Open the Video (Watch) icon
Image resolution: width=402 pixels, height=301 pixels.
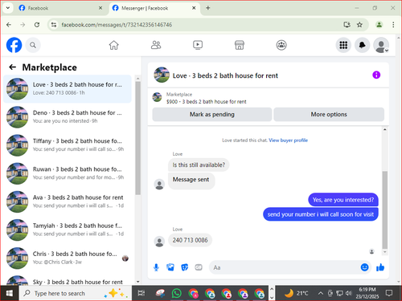198,45
